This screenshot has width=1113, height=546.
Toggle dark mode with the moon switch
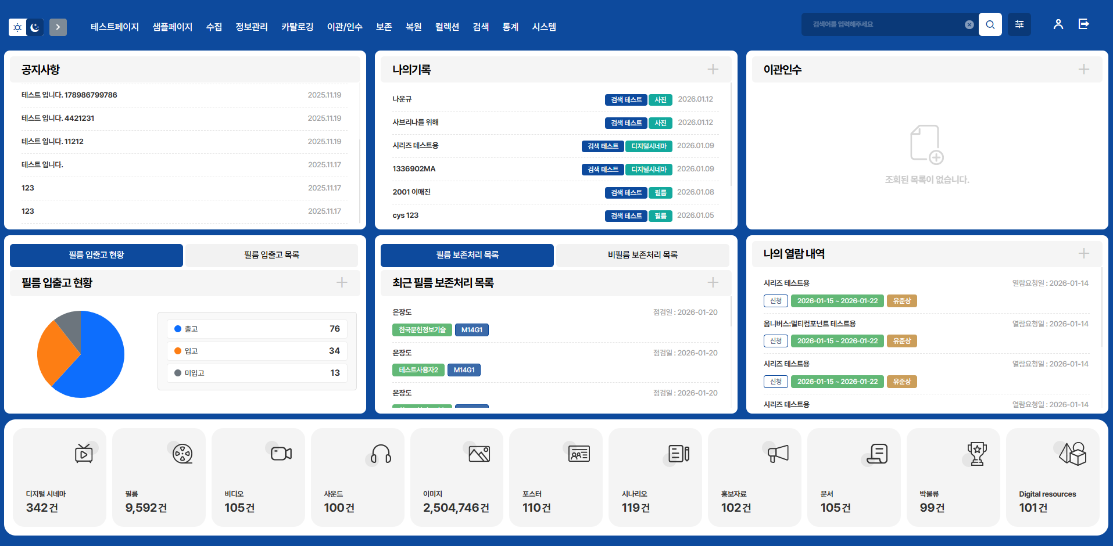pos(35,27)
